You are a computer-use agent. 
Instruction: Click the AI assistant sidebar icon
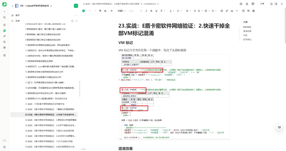(4, 31)
